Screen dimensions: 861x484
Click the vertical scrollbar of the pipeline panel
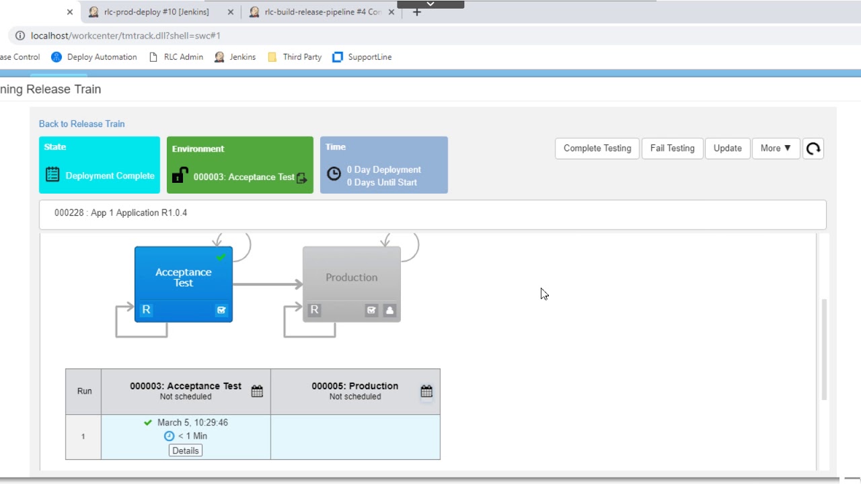coord(824,350)
